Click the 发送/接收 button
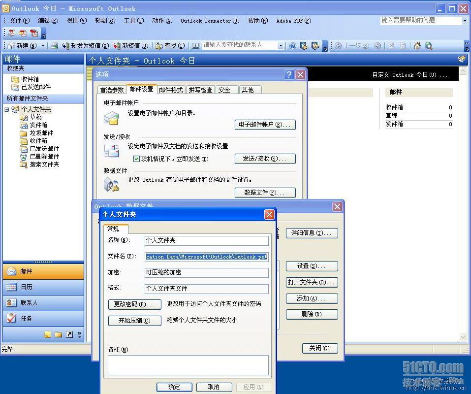Screen dimensions: 471x394 coord(265,159)
